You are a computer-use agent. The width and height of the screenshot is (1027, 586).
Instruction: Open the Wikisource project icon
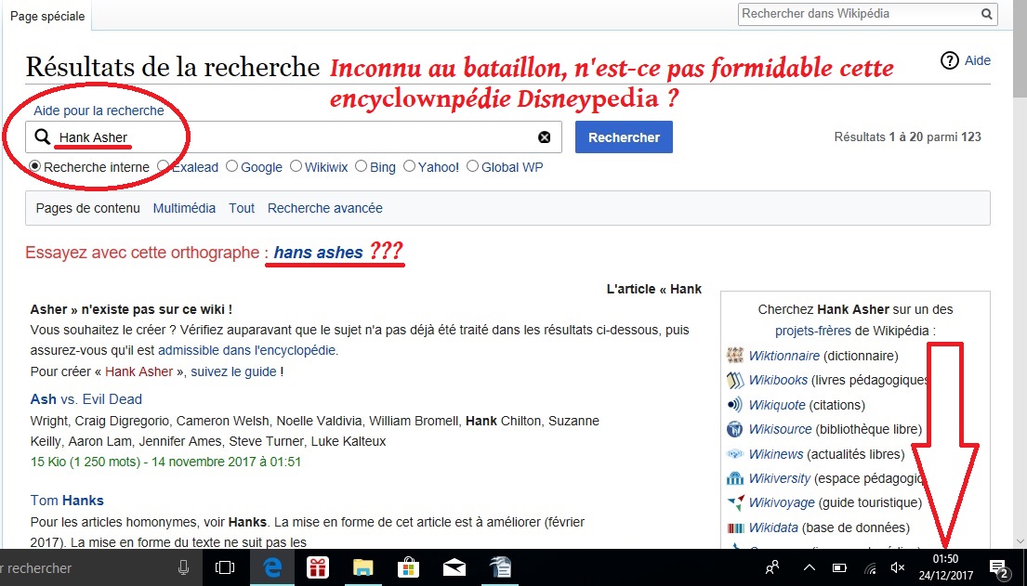(x=735, y=429)
